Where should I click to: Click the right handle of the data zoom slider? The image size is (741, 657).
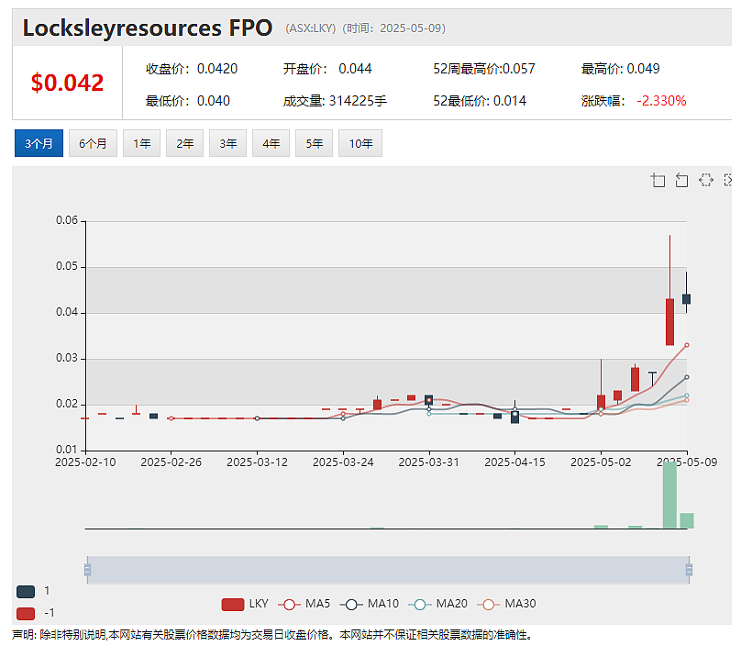(x=689, y=570)
